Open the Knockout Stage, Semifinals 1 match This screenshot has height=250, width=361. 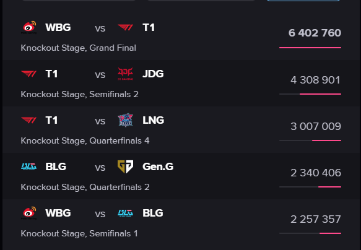point(181,223)
